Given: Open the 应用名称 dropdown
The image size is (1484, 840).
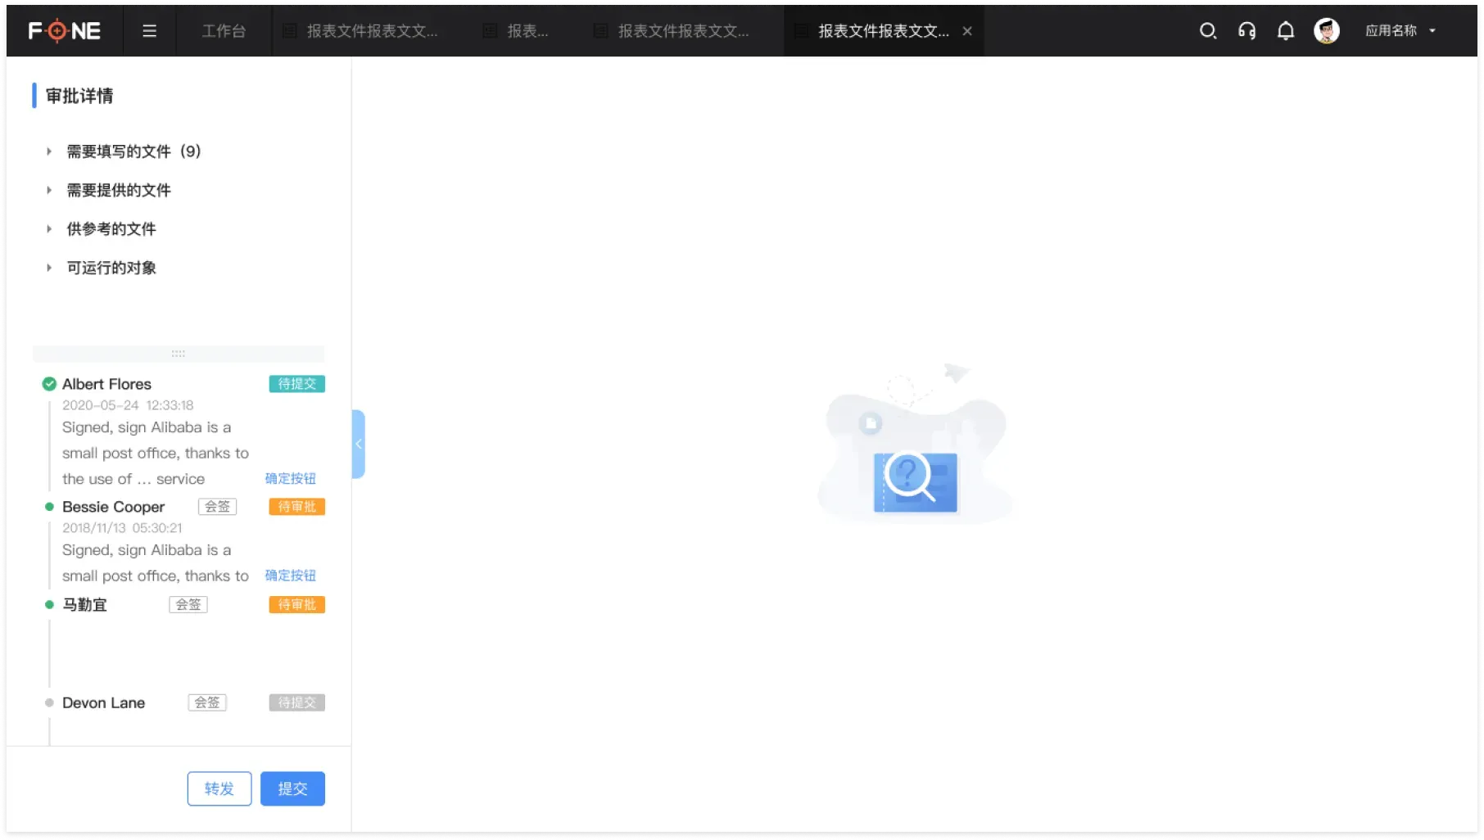Looking at the screenshot, I should tap(1400, 31).
